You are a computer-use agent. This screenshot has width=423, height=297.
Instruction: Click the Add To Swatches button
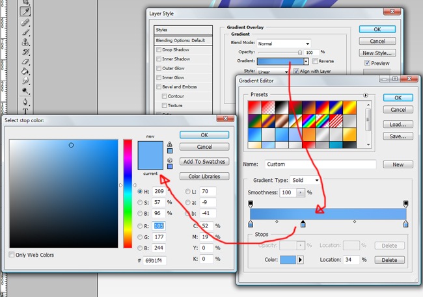click(204, 161)
